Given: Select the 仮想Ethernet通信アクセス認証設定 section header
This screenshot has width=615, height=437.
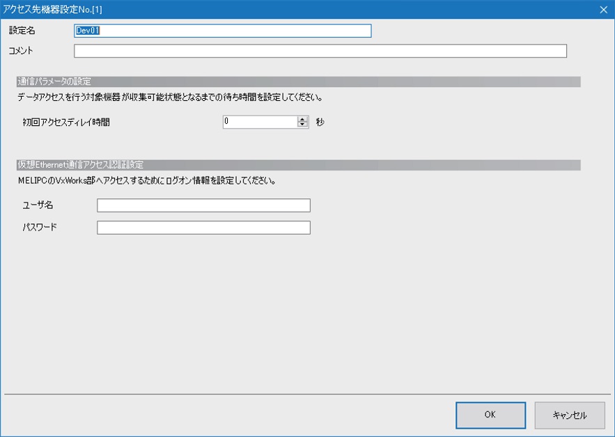Looking at the screenshot, I should (80, 165).
